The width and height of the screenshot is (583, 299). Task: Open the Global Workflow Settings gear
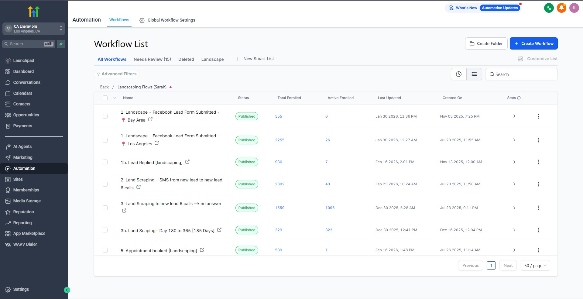click(142, 20)
